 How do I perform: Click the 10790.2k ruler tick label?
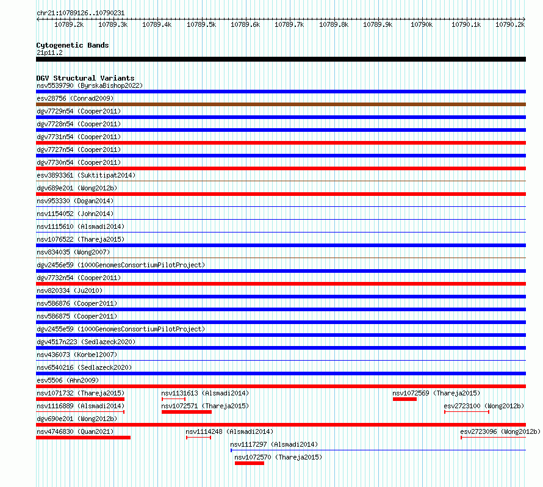(510, 24)
